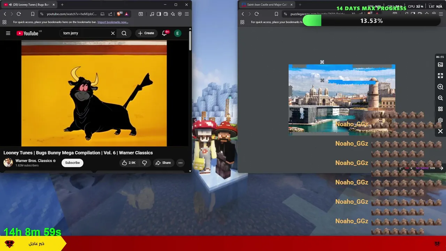Open the Brave wallet icon
This screenshot has width=446, height=251.
click(x=166, y=14)
